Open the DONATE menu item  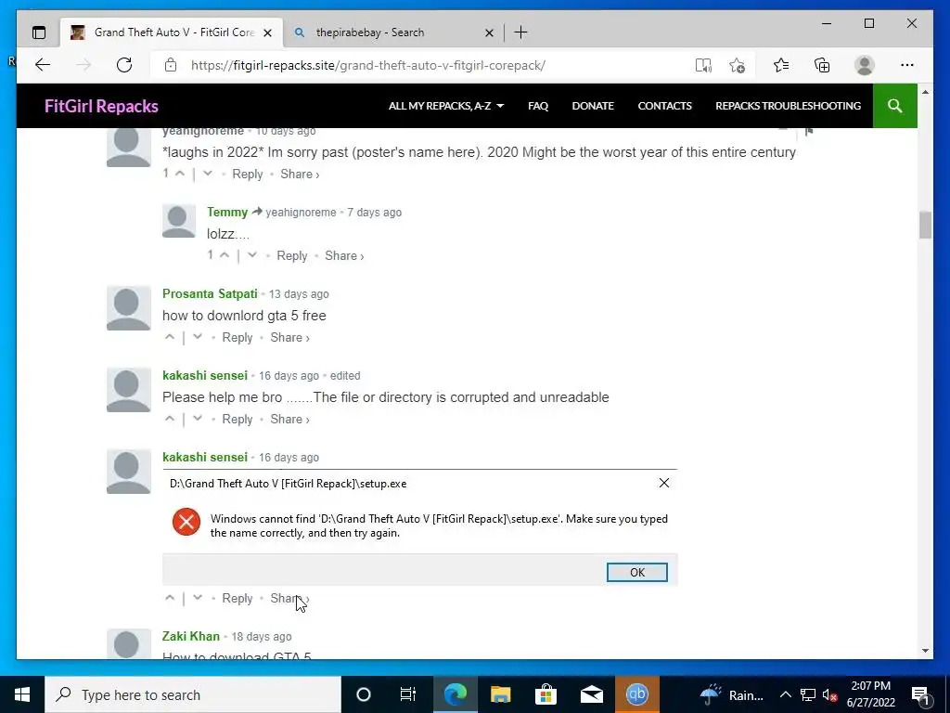pyautogui.click(x=593, y=106)
